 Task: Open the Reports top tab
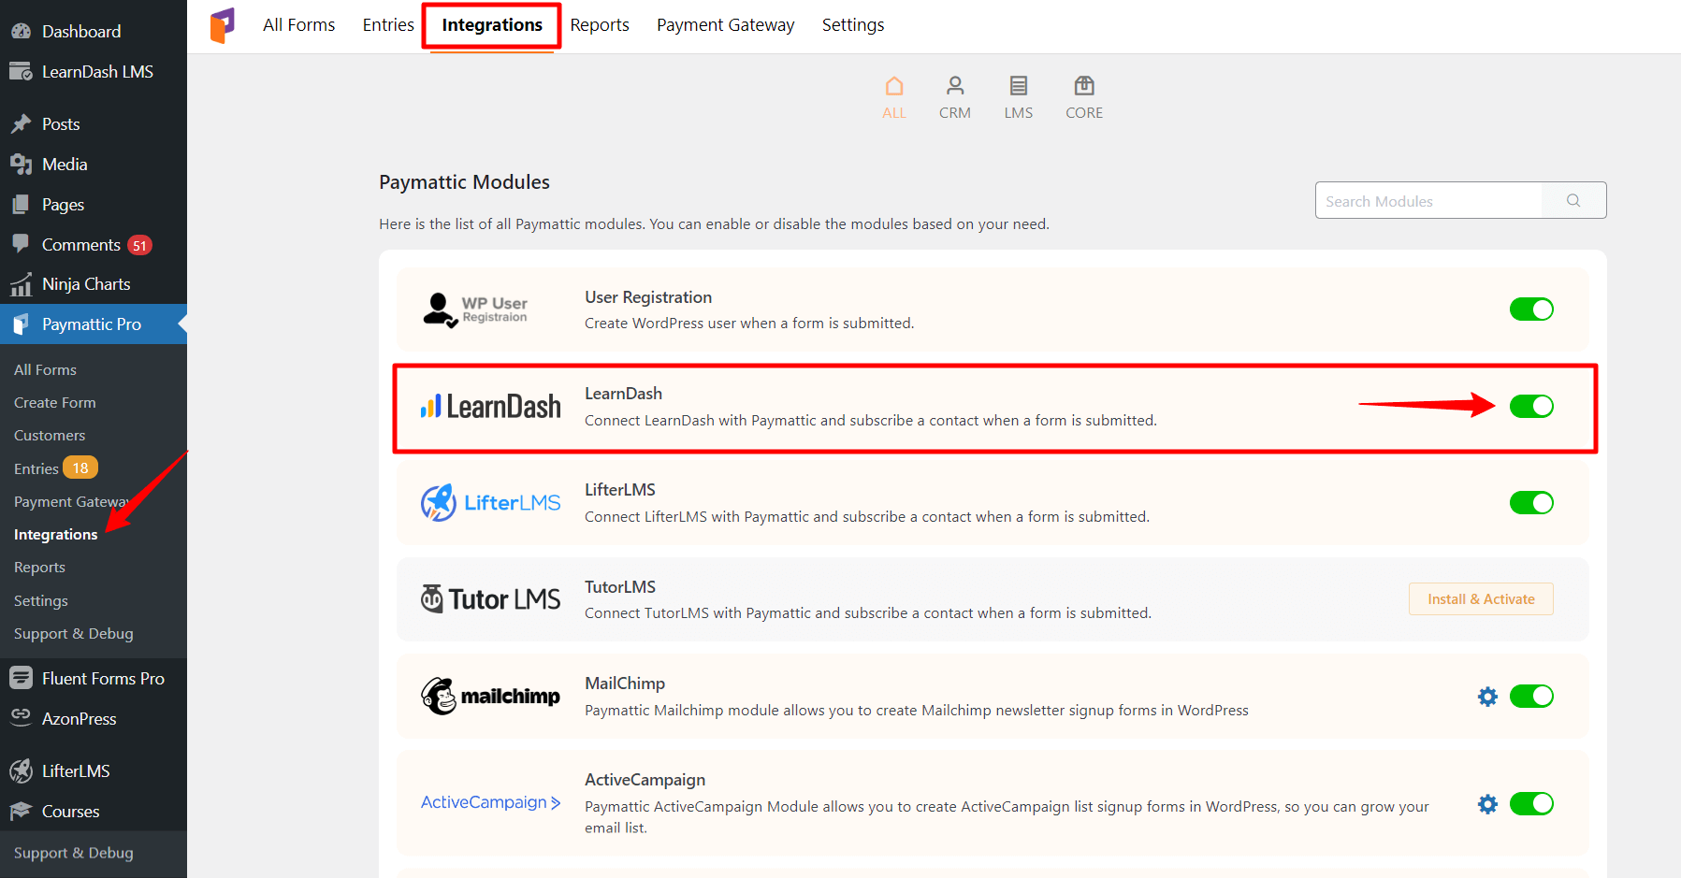[x=600, y=25]
